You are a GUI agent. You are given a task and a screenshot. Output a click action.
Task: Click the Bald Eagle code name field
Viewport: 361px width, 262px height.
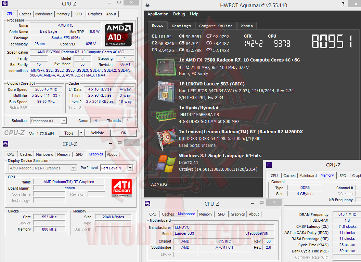coord(49,31)
